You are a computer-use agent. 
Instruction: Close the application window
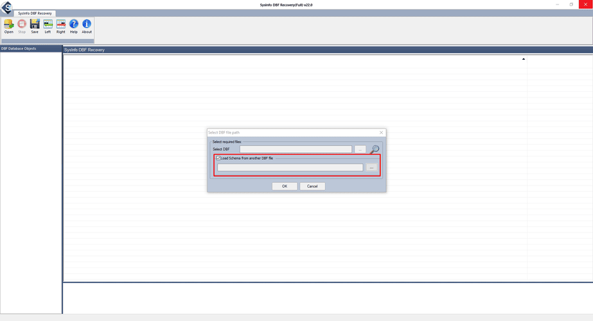[585, 4]
